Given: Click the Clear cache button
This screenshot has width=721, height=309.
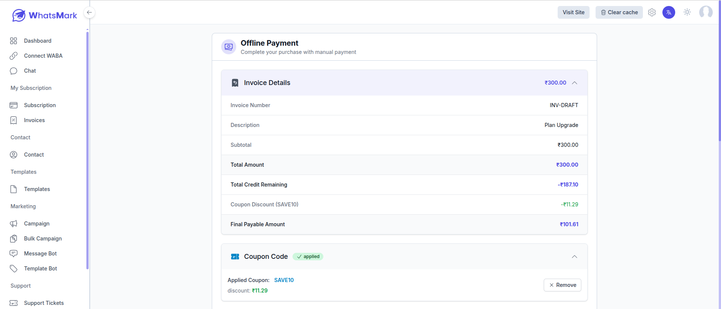Looking at the screenshot, I should click(x=619, y=12).
